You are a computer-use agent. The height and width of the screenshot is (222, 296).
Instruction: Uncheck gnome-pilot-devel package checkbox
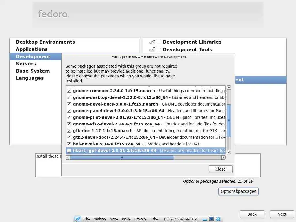pos(69,117)
